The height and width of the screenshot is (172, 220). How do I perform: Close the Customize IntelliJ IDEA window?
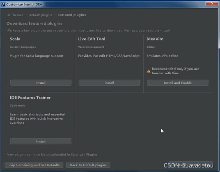(212, 3)
